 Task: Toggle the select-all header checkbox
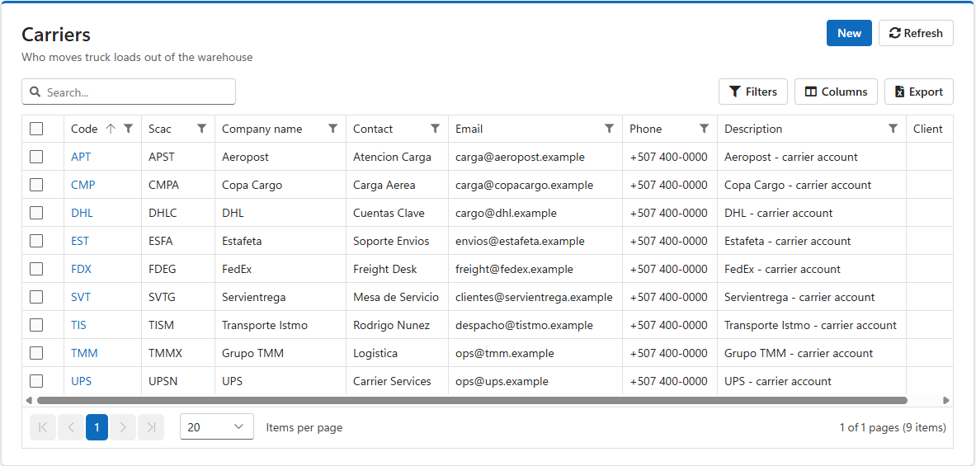36,129
